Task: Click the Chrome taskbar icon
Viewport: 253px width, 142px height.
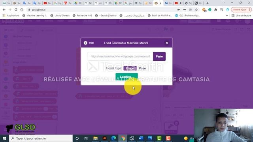Action: 123,138
